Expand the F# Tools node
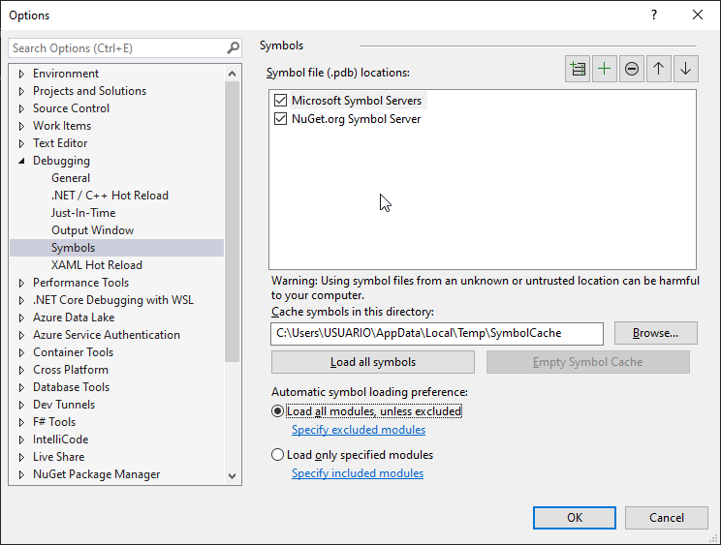Viewport: 721px width, 545px height. (x=21, y=422)
